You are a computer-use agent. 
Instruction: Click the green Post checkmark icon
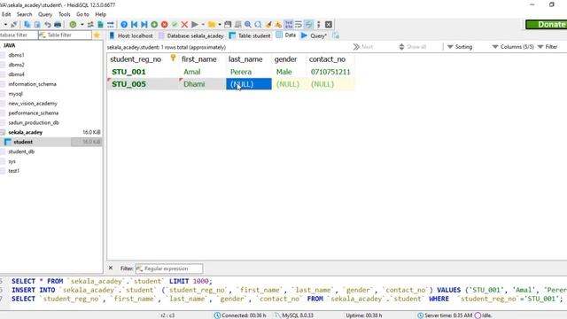click(175, 25)
